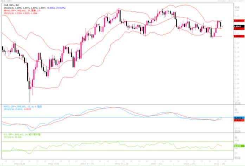245x166 pixels.
Task: Click the blue MACD value tag on axis
Action: pos(239,118)
